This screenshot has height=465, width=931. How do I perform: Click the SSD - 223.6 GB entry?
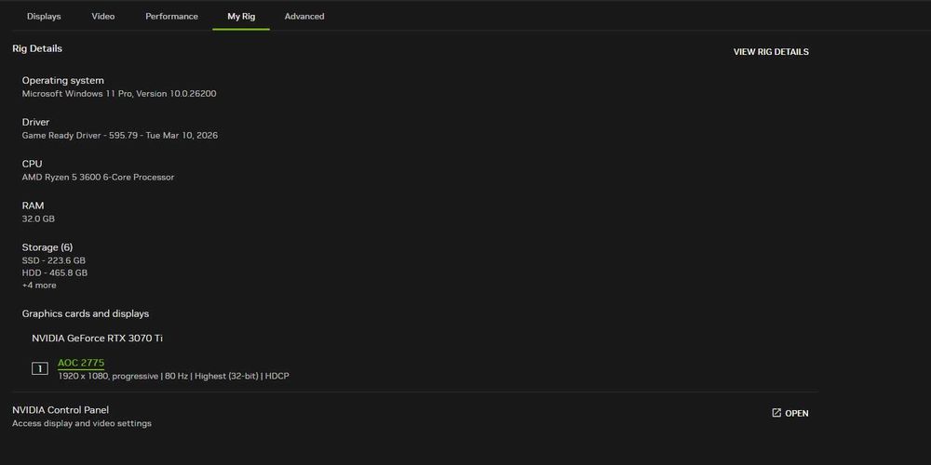click(x=54, y=260)
